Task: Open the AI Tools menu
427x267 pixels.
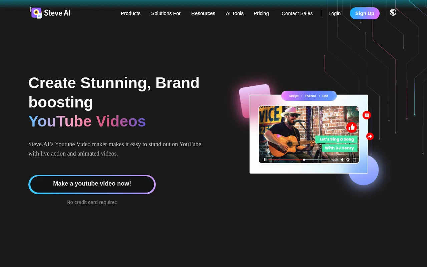Action: pos(235,13)
